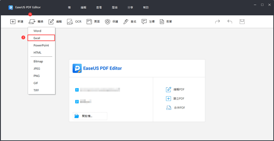Image resolution: width=274 pixels, height=141 pixels.
Task: Choose PNG from the convert dropdown
Action: click(x=41, y=76)
